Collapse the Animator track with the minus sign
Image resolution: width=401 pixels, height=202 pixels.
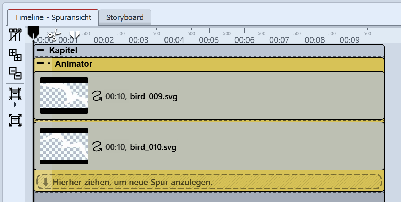pos(40,64)
